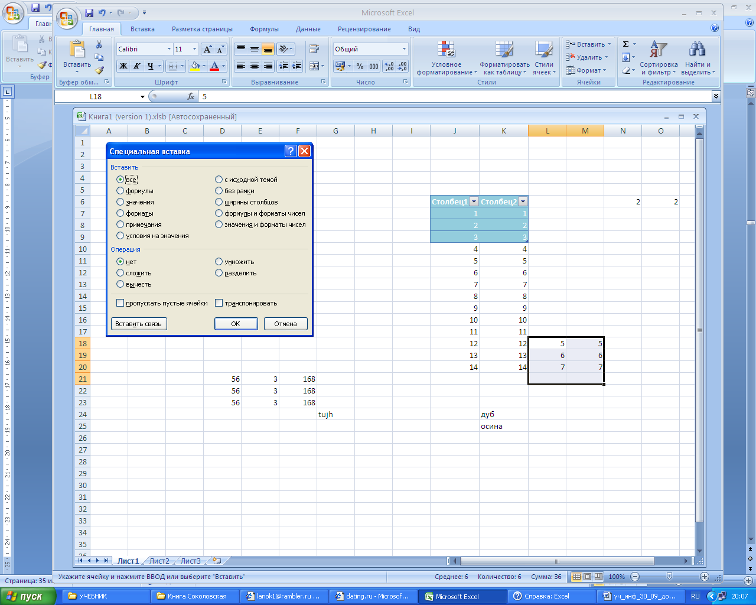The image size is (756, 605).
Task: Select 'ширины столбцов' radio option
Action: coord(219,202)
